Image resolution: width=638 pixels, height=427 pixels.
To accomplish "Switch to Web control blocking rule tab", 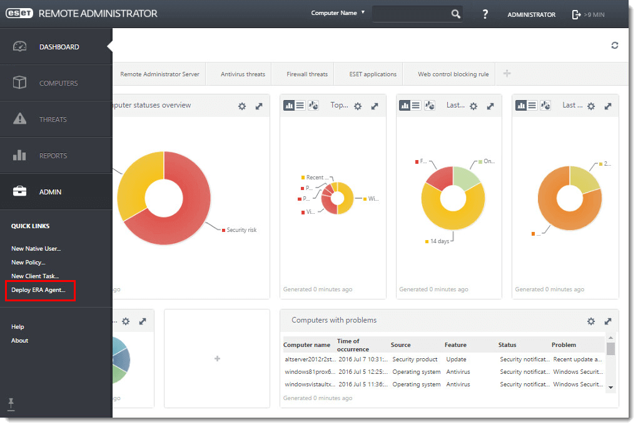I will tap(453, 74).
